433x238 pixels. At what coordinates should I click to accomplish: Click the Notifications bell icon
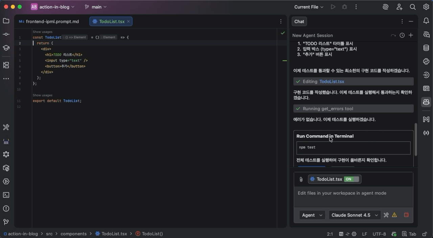click(426, 21)
